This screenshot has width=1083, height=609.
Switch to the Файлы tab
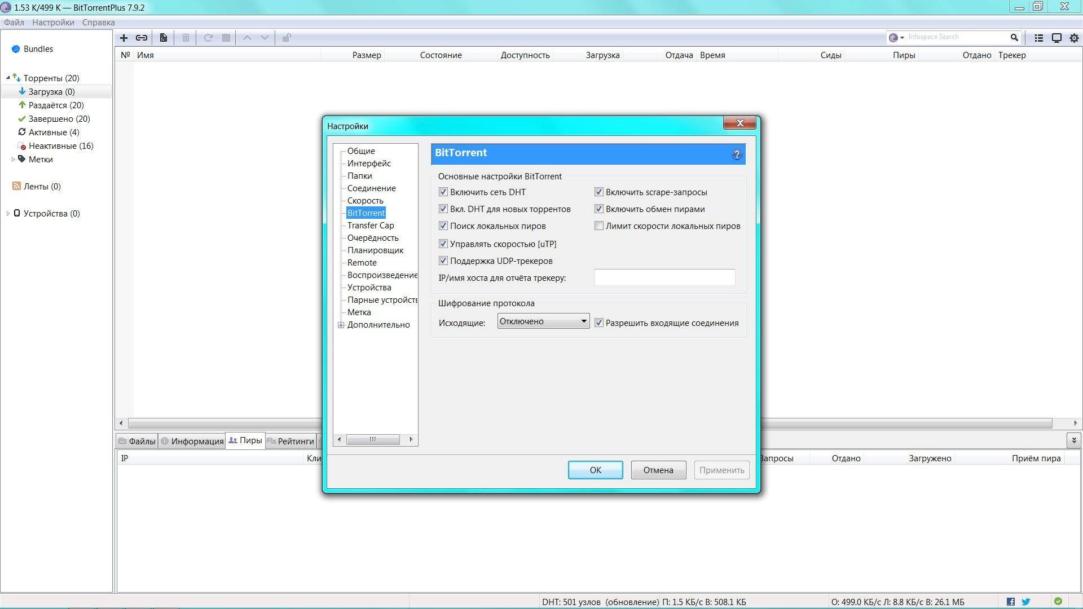[137, 441]
